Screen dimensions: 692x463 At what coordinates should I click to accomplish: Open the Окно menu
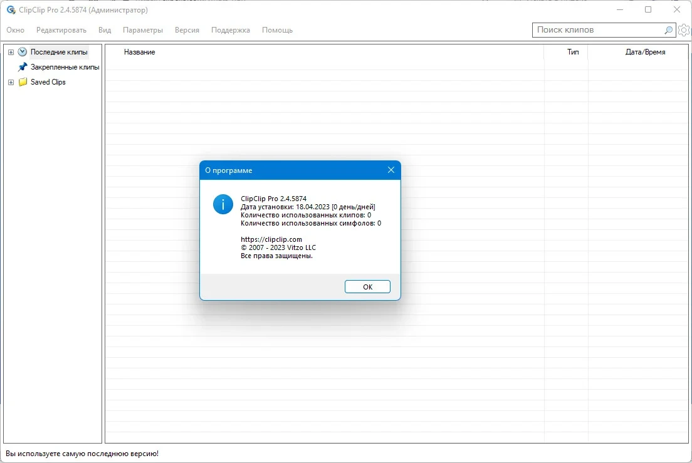click(x=16, y=30)
